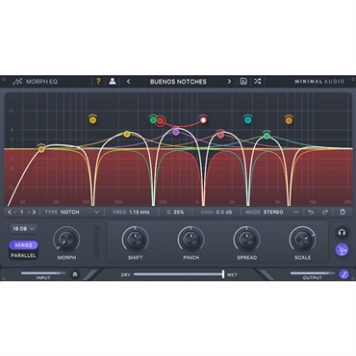The height and width of the screenshot is (356, 356).
Task: Go to the previous preset arrow
Action: [128, 82]
